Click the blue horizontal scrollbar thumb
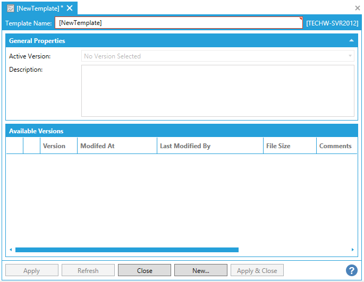Screen dimensions: 364x282 point(126,250)
